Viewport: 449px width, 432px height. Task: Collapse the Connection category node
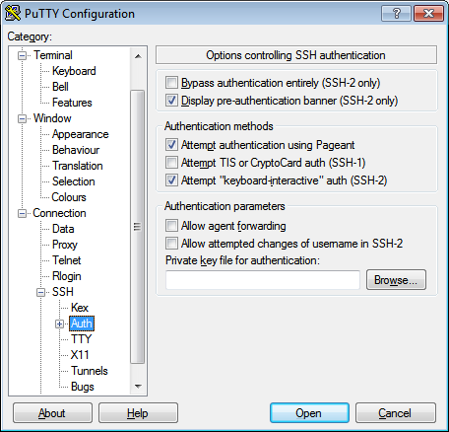pyautogui.click(x=22, y=214)
